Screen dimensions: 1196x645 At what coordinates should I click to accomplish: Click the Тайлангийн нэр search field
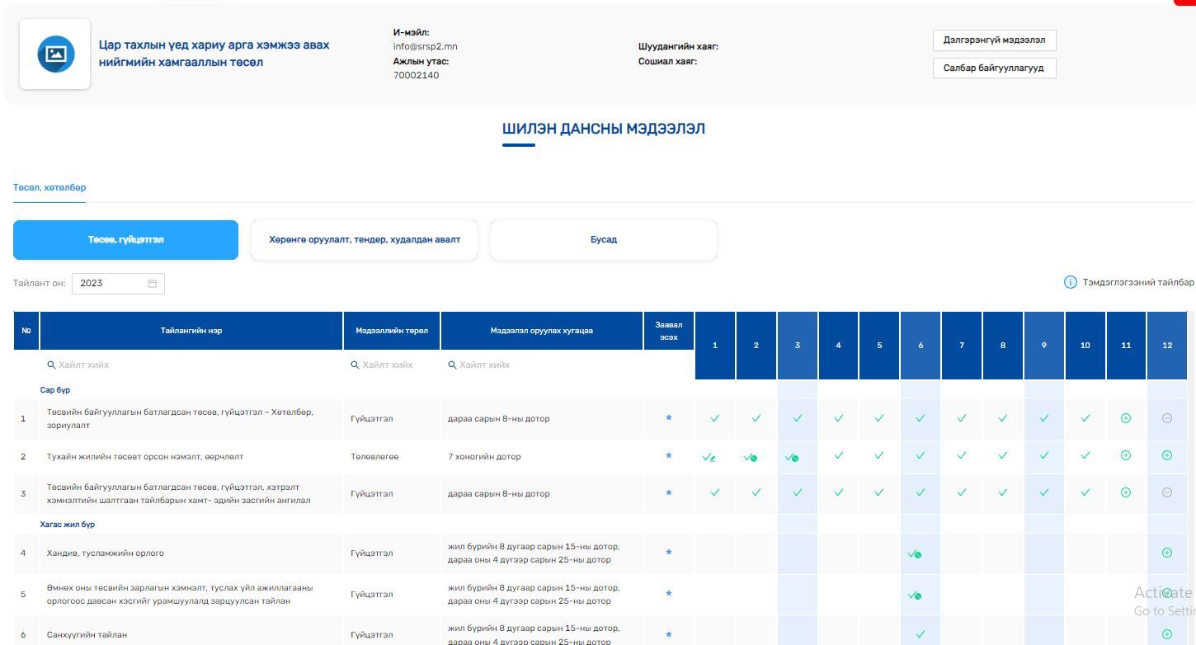(x=194, y=365)
